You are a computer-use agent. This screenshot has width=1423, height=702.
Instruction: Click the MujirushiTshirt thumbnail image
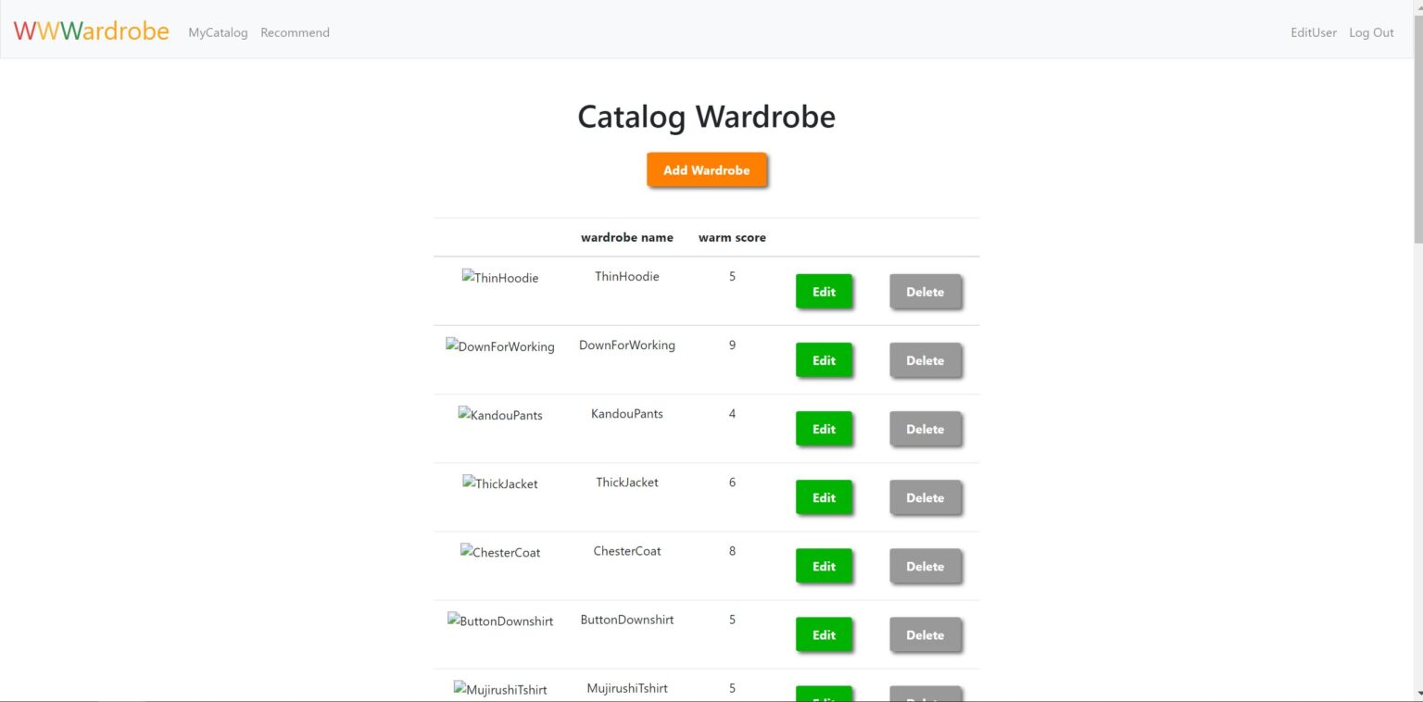500,689
